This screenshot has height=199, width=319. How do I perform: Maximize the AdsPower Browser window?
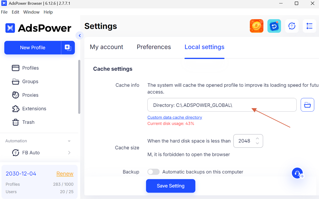(296, 3)
